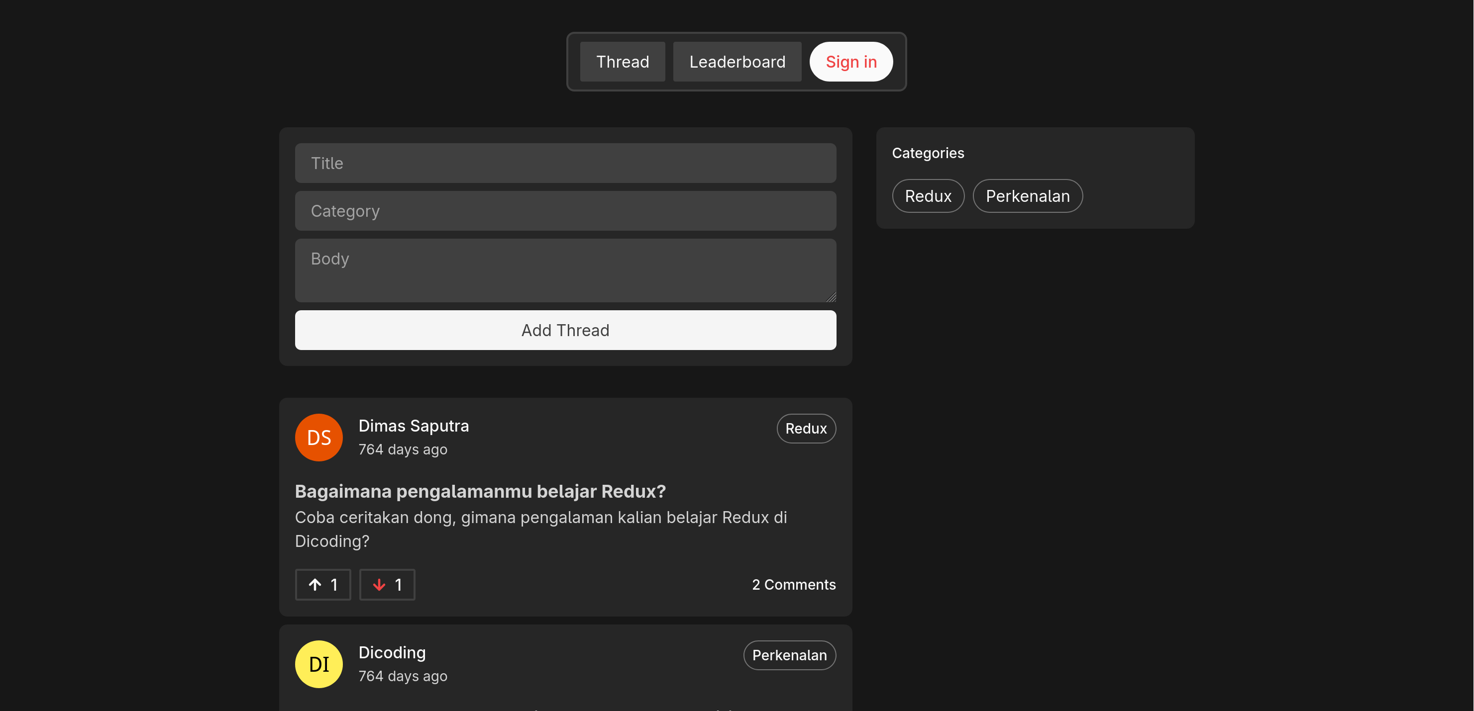1474x711 pixels.
Task: Select the Perkenalan badge on Dicoding's thread
Action: click(x=789, y=655)
